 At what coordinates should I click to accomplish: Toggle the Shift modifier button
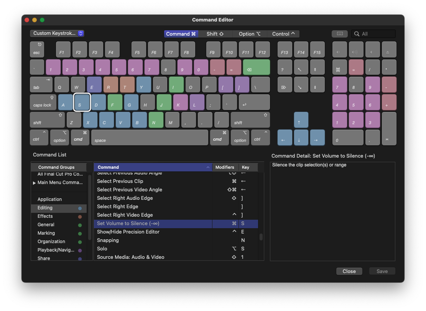[x=215, y=34]
